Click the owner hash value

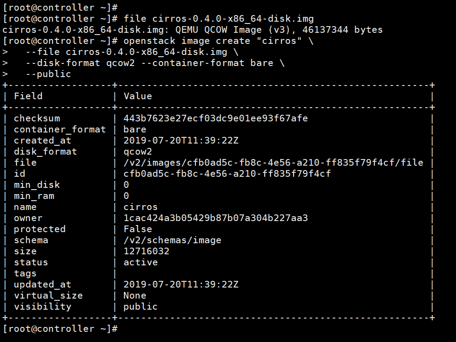pos(215,218)
